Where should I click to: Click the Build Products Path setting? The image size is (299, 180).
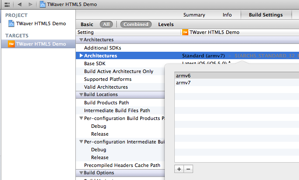106,103
